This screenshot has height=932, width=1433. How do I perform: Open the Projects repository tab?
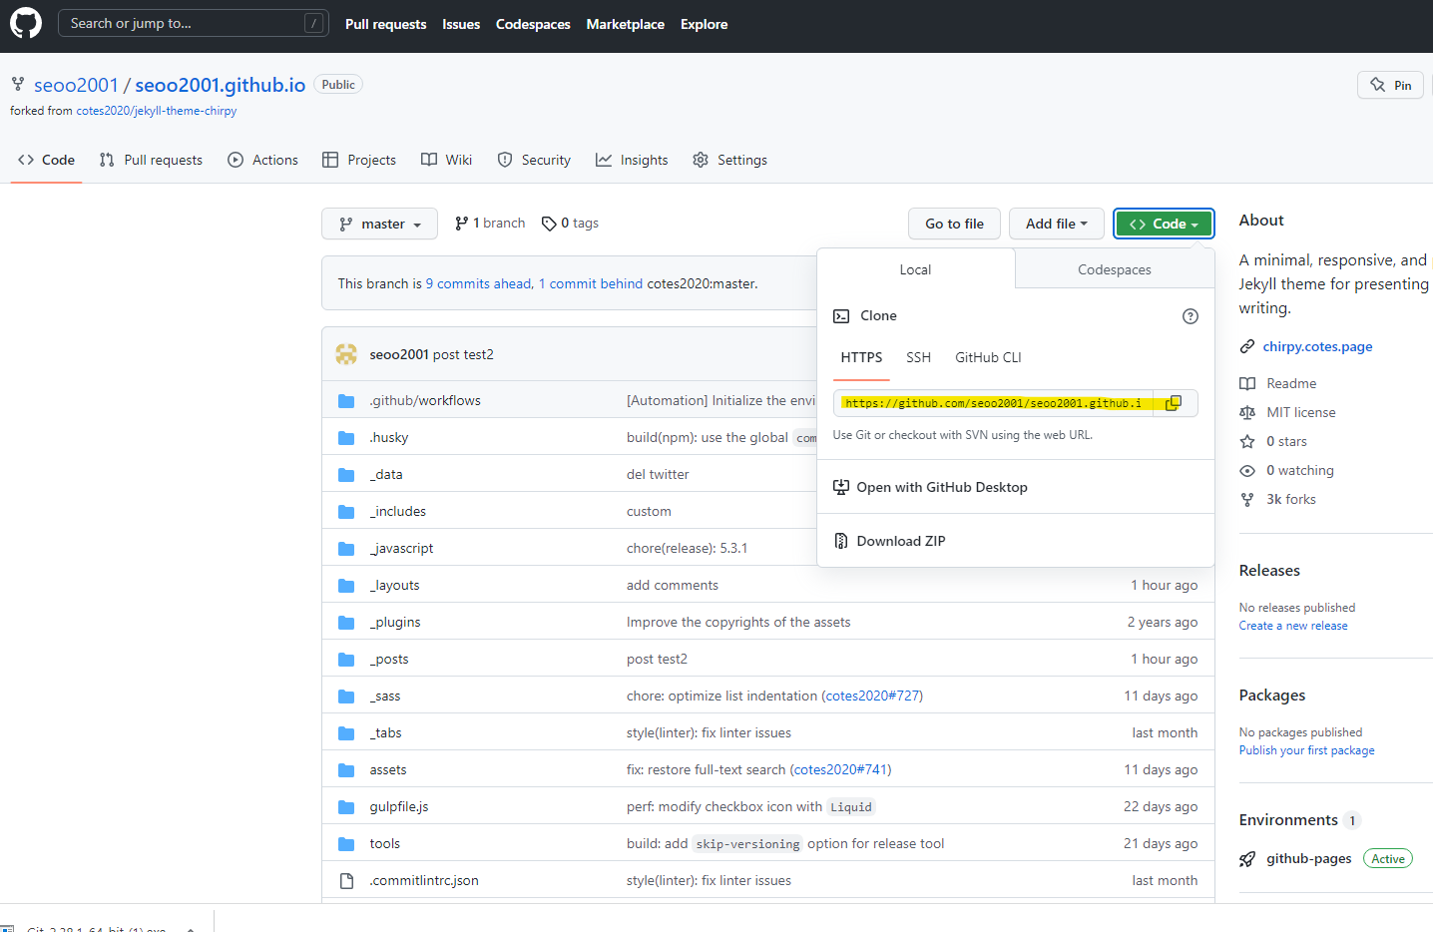[x=359, y=160]
